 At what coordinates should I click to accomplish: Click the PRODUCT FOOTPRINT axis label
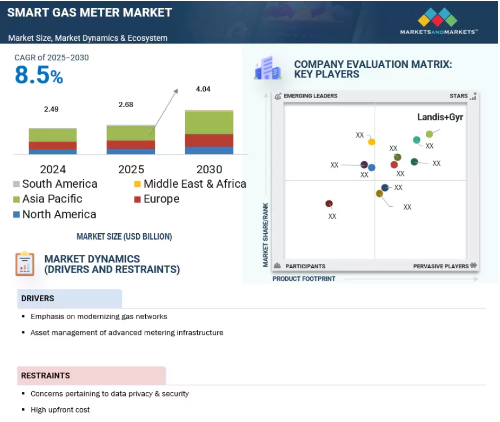(x=304, y=279)
